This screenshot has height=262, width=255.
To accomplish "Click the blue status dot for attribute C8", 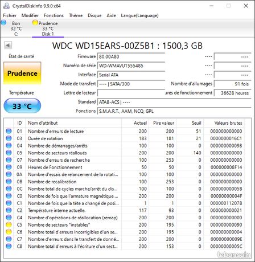I will click(x=9, y=246).
